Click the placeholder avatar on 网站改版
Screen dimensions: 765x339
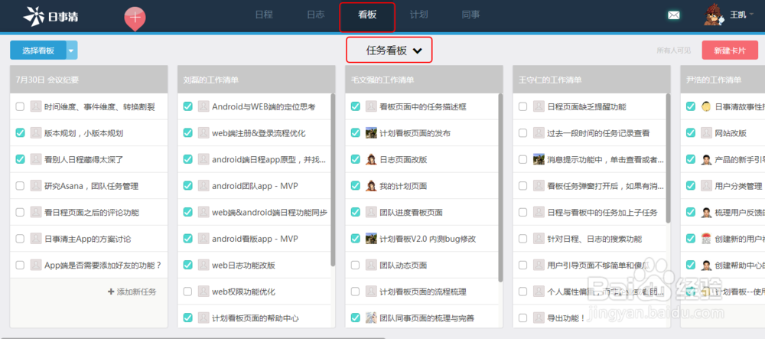(x=706, y=132)
